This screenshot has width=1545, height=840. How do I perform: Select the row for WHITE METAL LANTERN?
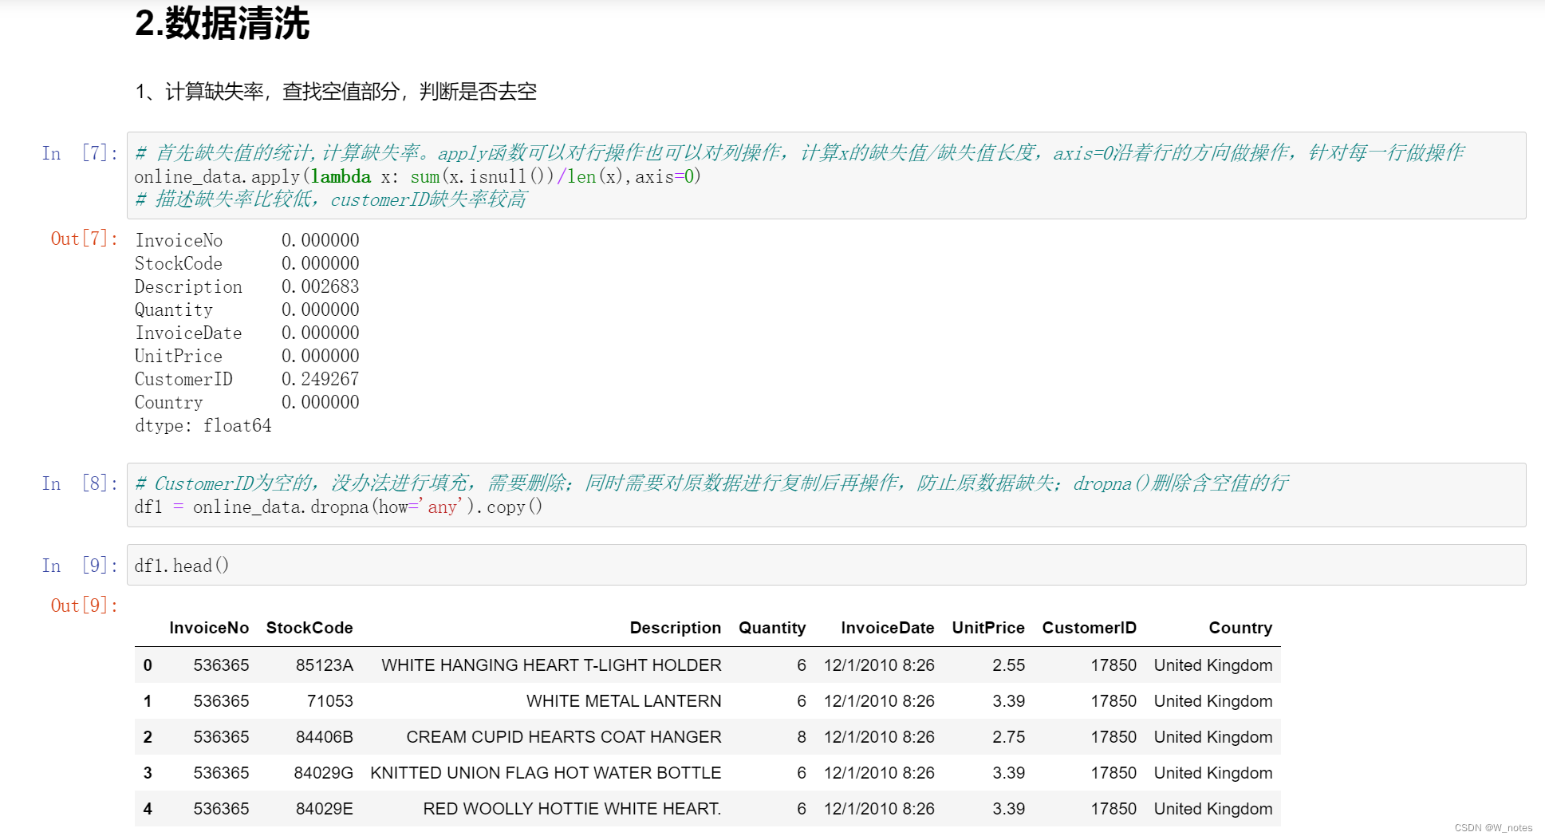638,700
